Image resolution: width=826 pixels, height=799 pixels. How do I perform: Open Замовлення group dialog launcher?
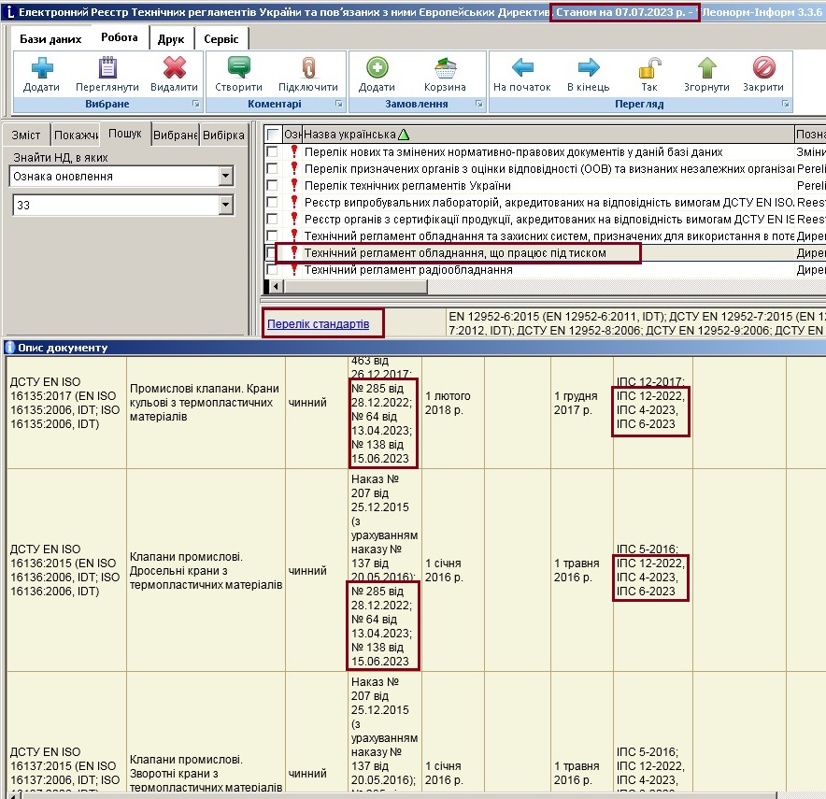(x=479, y=104)
